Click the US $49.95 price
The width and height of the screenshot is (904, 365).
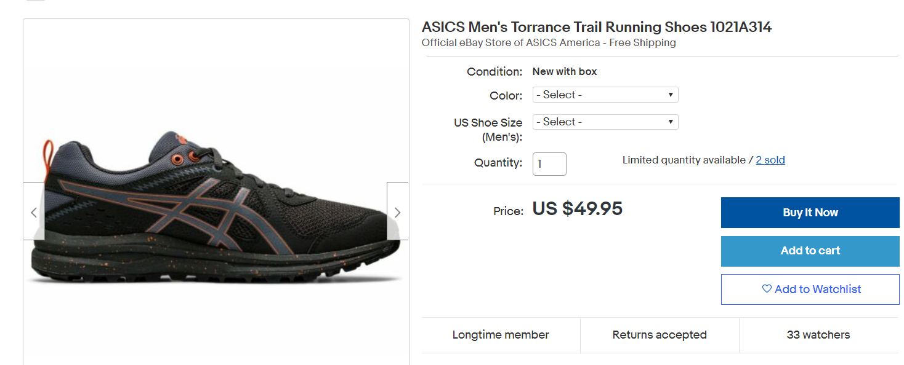click(x=577, y=209)
